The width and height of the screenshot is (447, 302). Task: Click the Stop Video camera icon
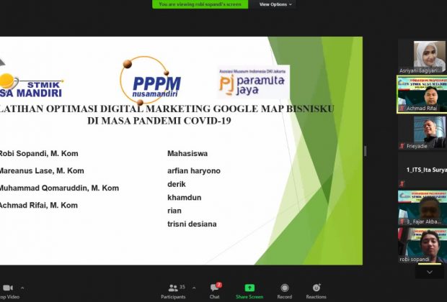[x=7, y=288]
